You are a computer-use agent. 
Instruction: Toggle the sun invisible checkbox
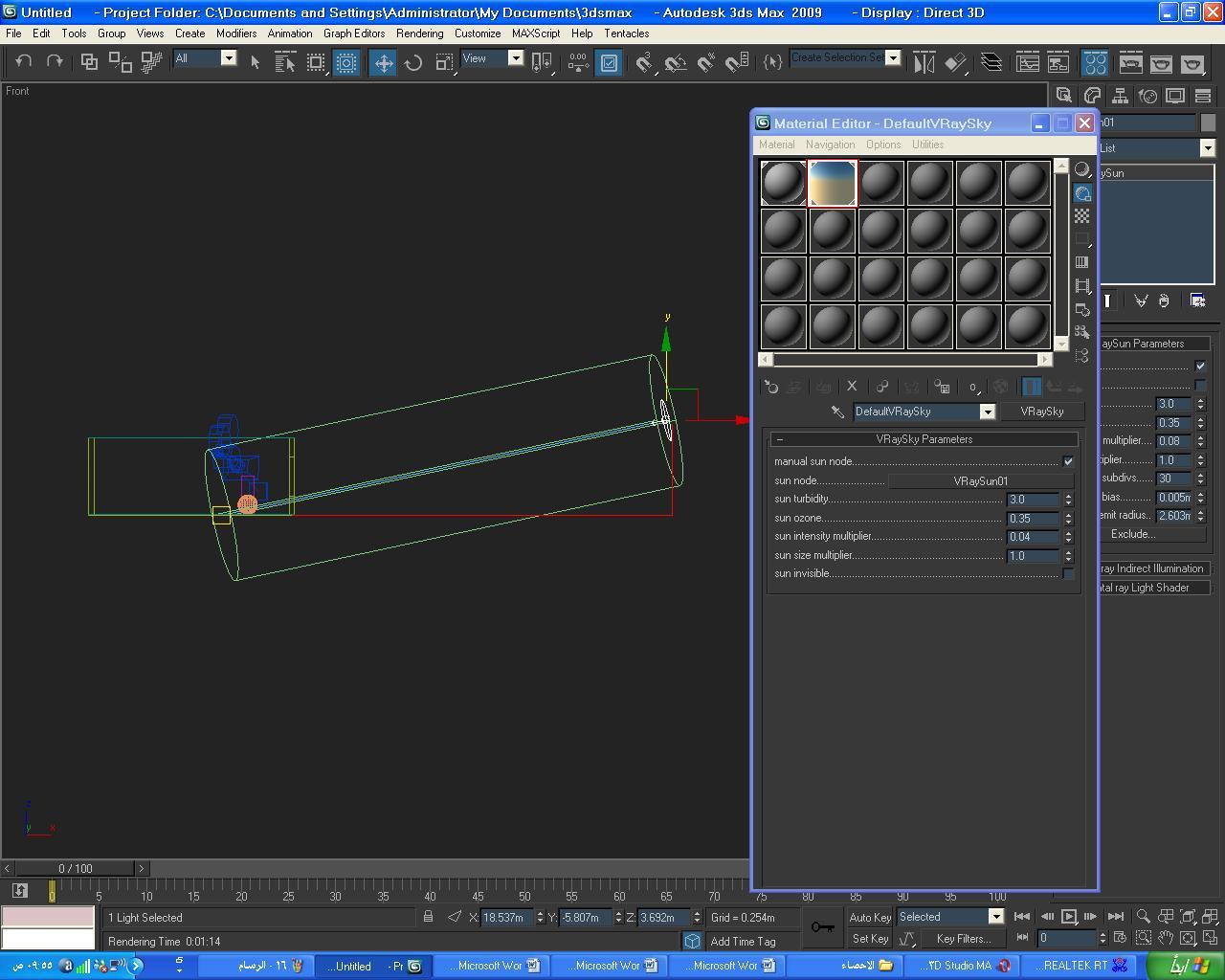[1068, 573]
